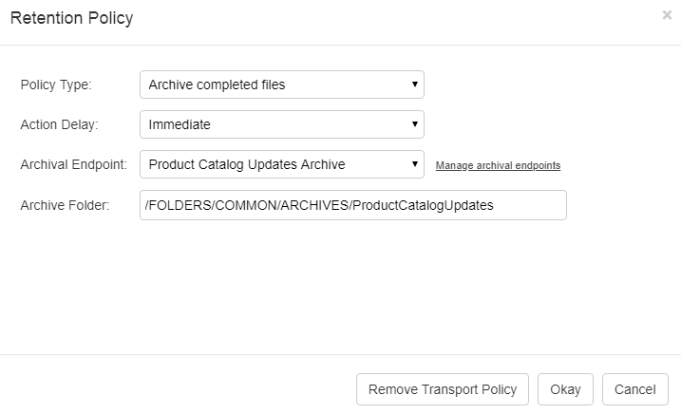Click the 'Action Delay:' label
This screenshot has height=414, width=681.
coord(58,124)
